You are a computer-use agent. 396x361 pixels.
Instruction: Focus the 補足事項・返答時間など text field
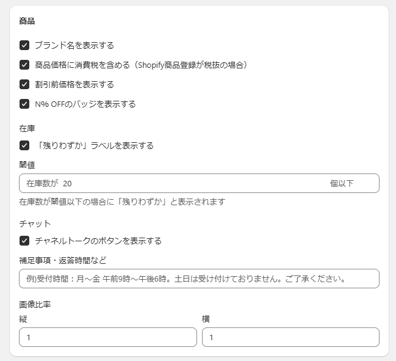coord(199,279)
